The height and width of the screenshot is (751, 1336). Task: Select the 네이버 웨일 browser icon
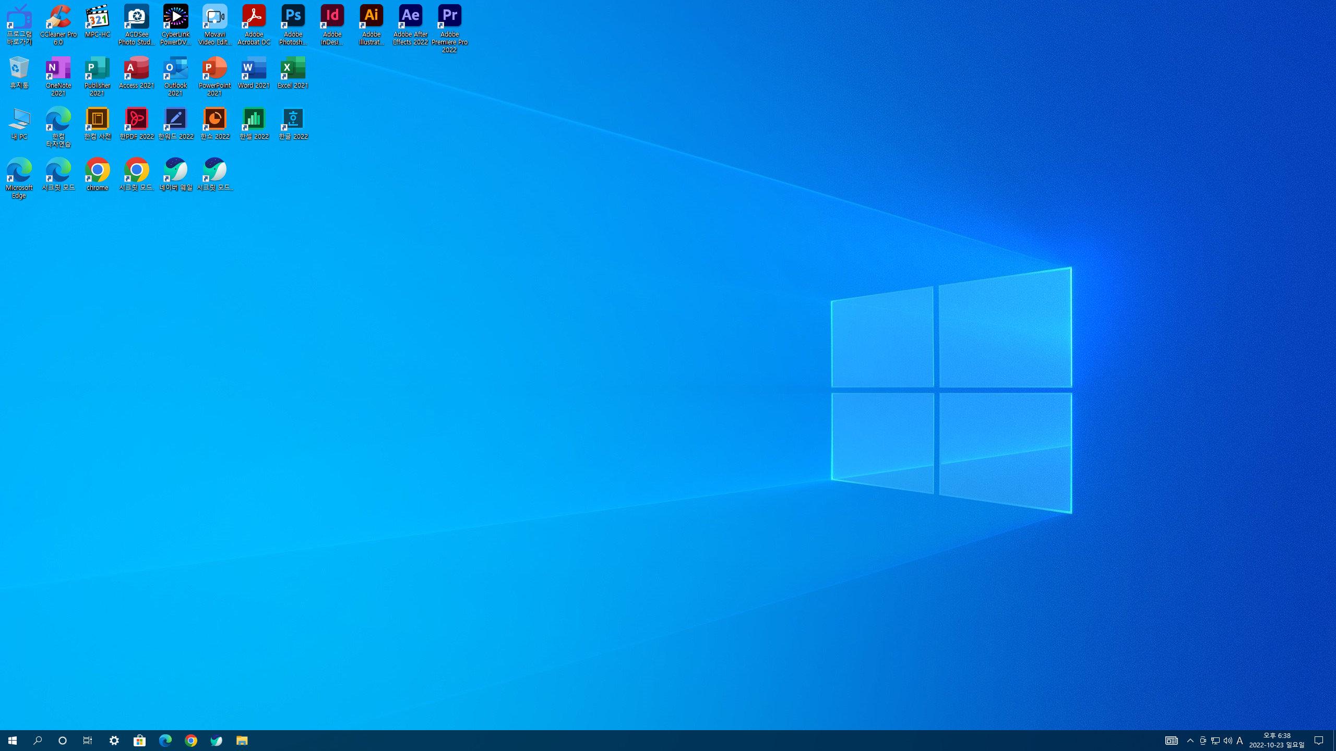pos(176,175)
